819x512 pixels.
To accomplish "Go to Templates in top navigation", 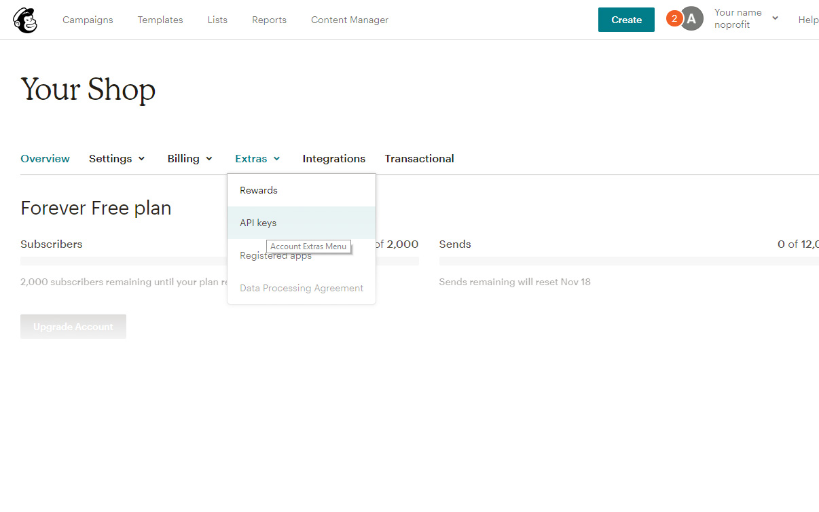I will pyautogui.click(x=160, y=20).
